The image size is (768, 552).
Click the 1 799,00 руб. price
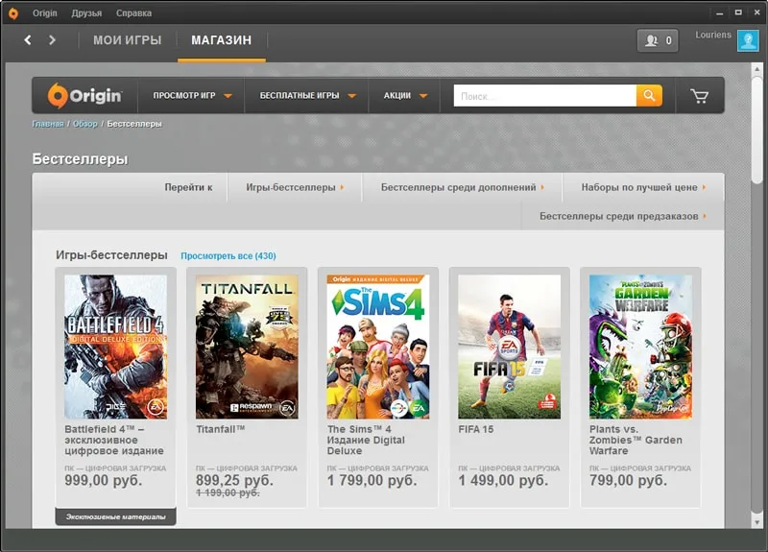pyautogui.click(x=372, y=481)
